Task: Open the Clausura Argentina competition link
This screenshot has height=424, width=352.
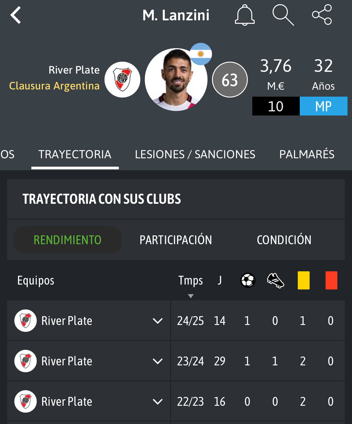Action: [x=54, y=86]
